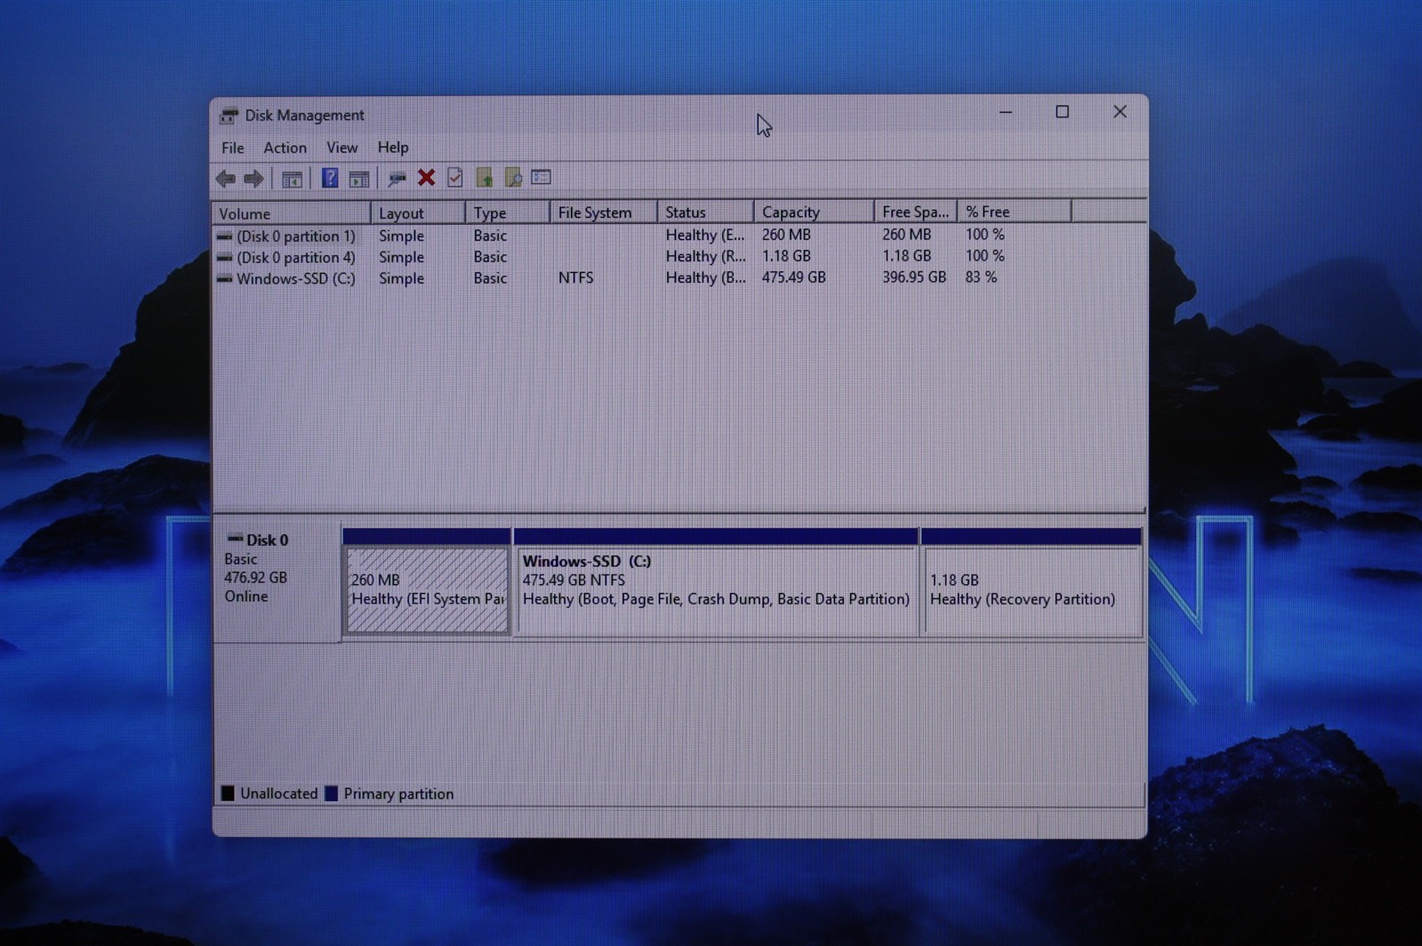Click the drive icon beside Disk 0 partition 1
This screenshot has width=1422, height=946.
[224, 236]
